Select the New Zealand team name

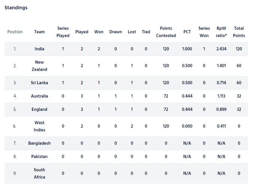39,66
